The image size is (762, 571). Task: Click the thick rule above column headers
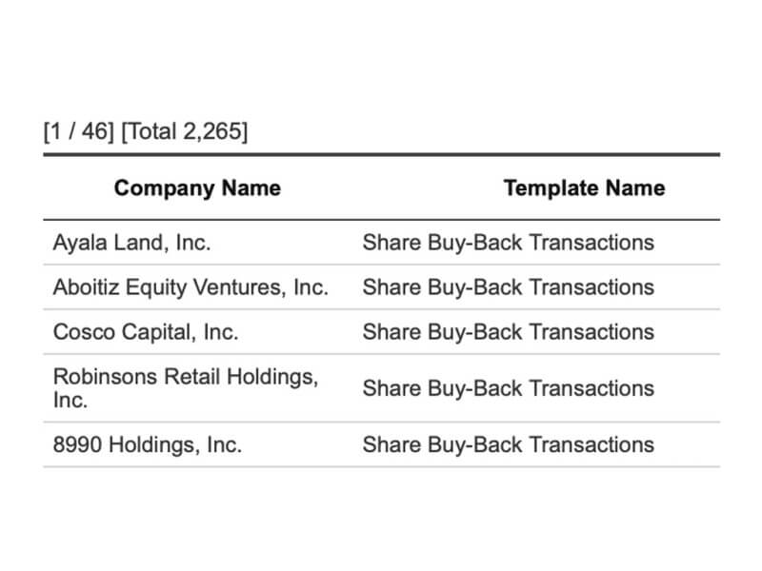[x=381, y=154]
